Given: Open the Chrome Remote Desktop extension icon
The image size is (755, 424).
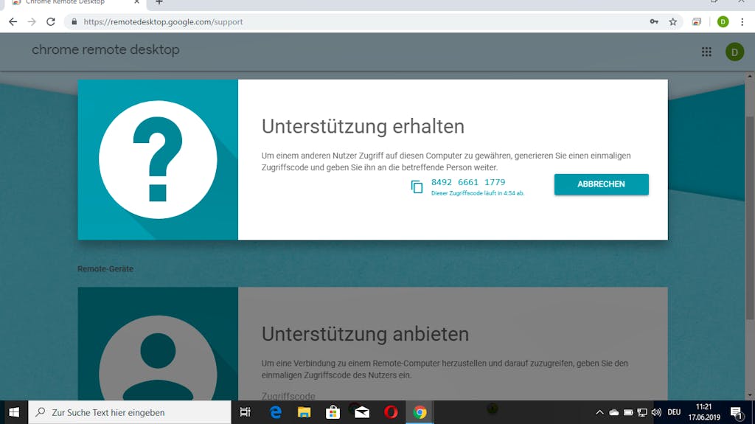Looking at the screenshot, I should 696,21.
